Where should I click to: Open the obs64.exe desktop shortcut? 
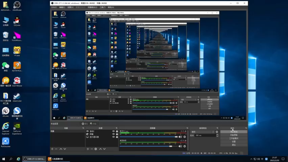tap(17, 6)
